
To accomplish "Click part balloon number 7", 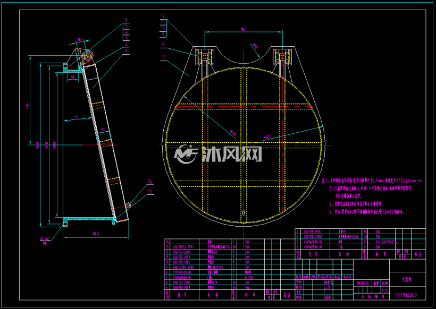I will pyautogui.click(x=164, y=57).
